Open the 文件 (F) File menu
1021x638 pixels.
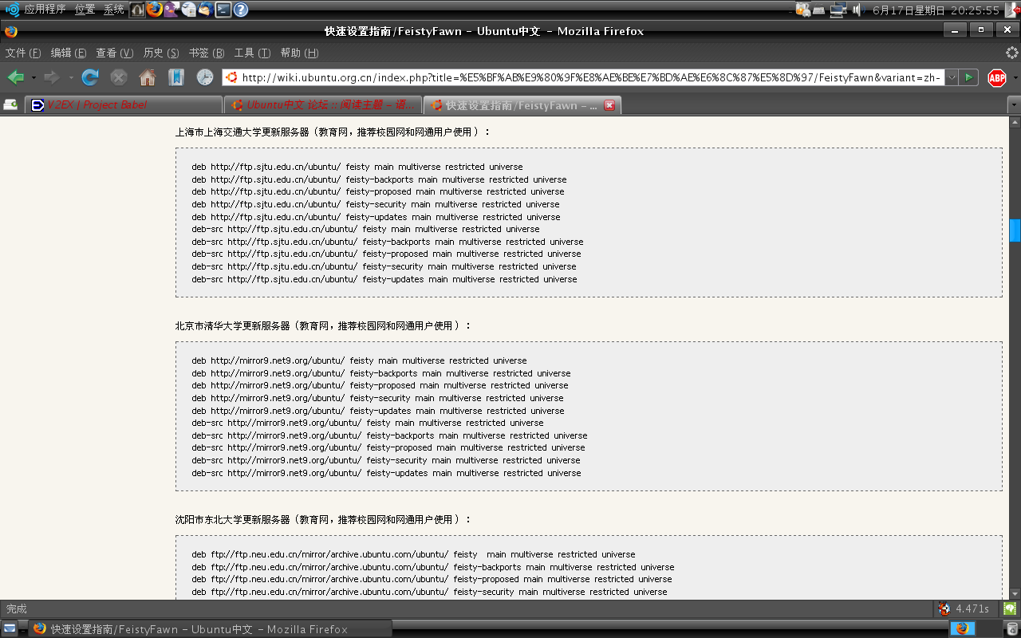(x=23, y=53)
